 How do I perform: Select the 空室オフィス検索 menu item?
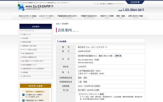click(107, 17)
